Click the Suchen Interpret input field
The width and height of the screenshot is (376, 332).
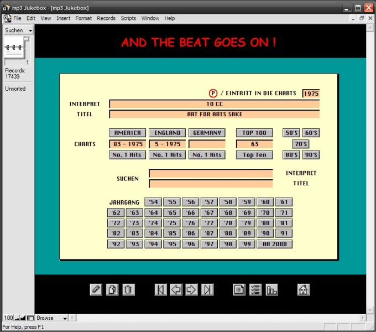point(211,173)
